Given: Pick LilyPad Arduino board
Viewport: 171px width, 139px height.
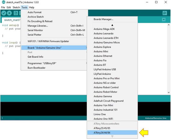Looking at the screenshot, I should 112,74.
